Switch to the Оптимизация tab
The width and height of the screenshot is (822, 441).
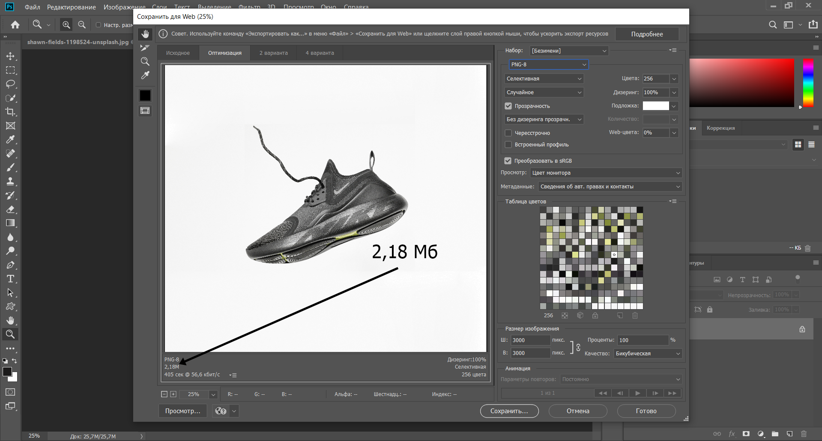pos(225,53)
